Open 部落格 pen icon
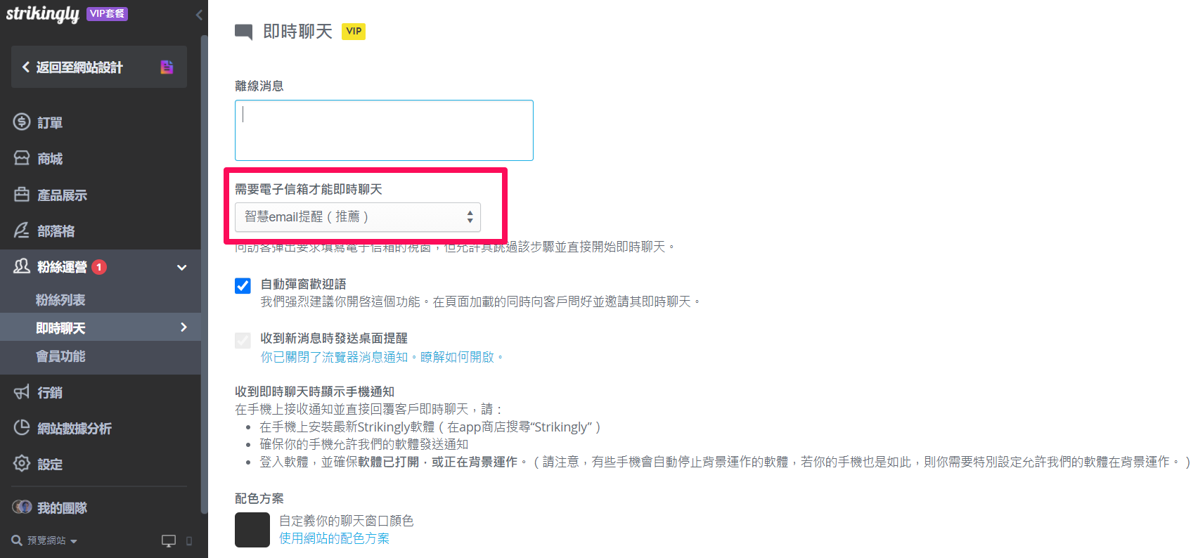The width and height of the screenshot is (1198, 558). pyautogui.click(x=22, y=231)
